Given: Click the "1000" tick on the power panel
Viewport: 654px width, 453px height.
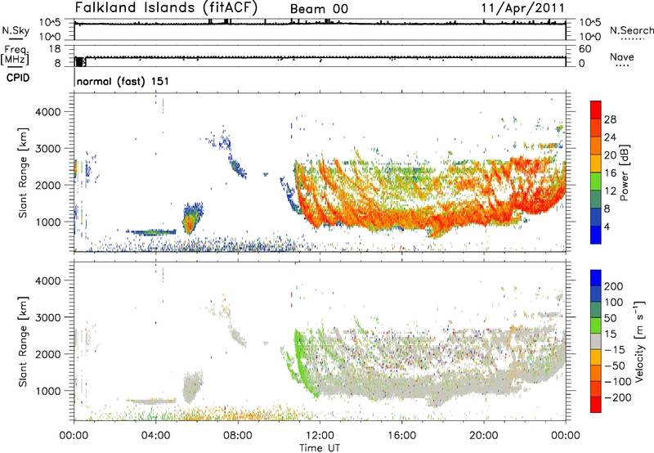Looking at the screenshot, I should (x=47, y=222).
